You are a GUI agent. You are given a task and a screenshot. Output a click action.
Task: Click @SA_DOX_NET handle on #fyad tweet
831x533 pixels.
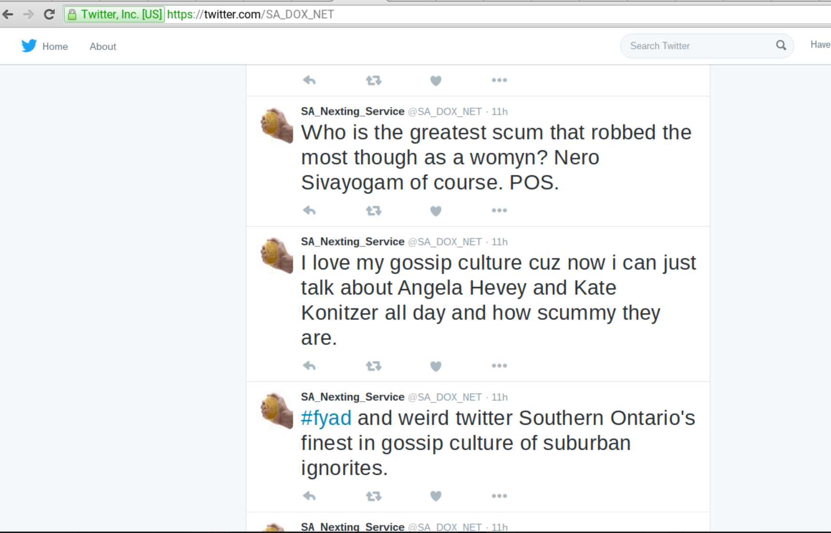pyautogui.click(x=445, y=397)
